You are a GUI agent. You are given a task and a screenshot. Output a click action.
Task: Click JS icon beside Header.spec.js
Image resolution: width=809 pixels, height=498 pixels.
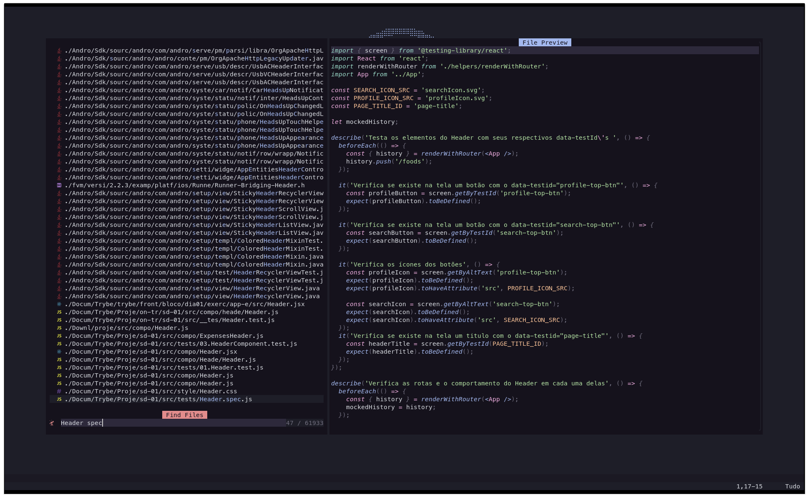click(x=59, y=399)
